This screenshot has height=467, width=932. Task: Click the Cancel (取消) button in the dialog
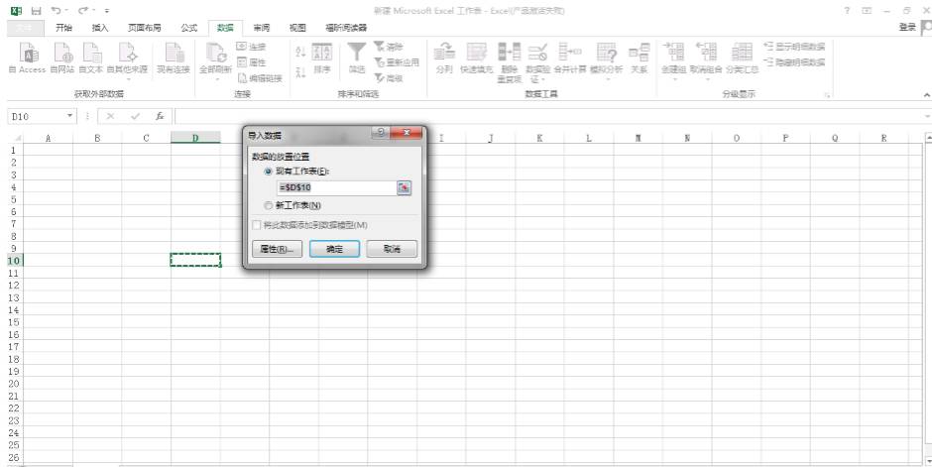[392, 249]
